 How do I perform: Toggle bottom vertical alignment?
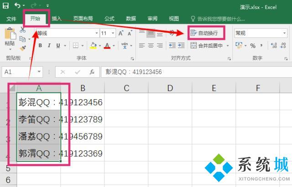[160, 34]
